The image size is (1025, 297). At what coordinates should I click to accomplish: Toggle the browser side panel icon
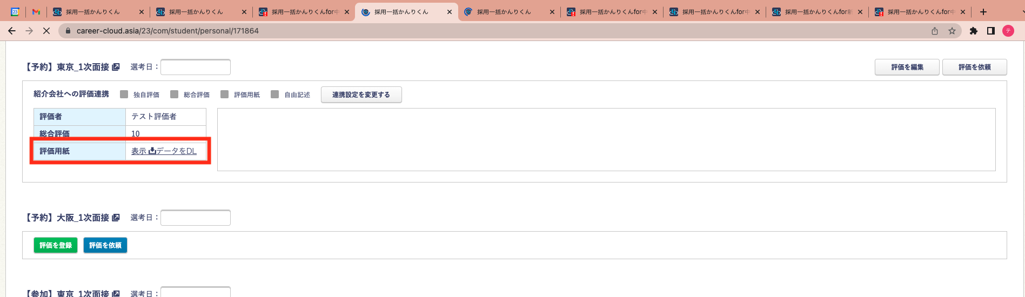pos(991,31)
